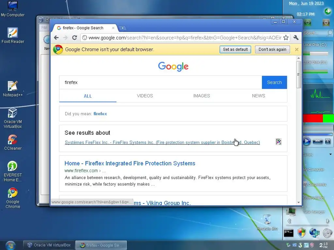
Task: Click sidebar left navigation arrow
Action: tap(289, 221)
